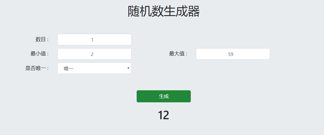Click the count field showing 1
The height and width of the screenshot is (135, 324).
(x=94, y=40)
